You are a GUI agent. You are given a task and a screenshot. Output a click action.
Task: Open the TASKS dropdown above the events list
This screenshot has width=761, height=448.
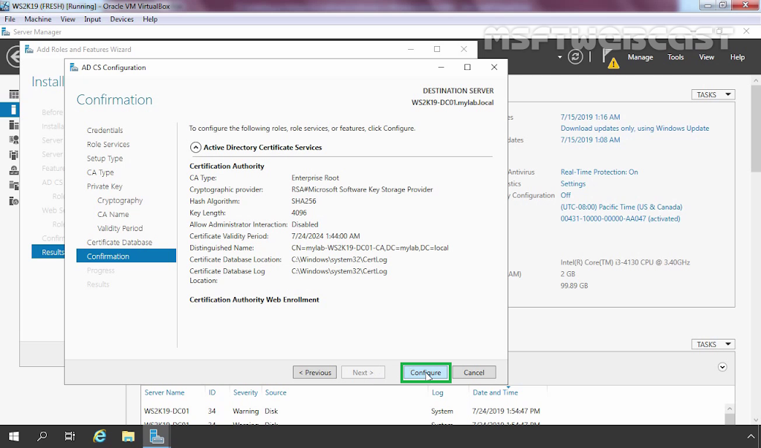pyautogui.click(x=713, y=344)
